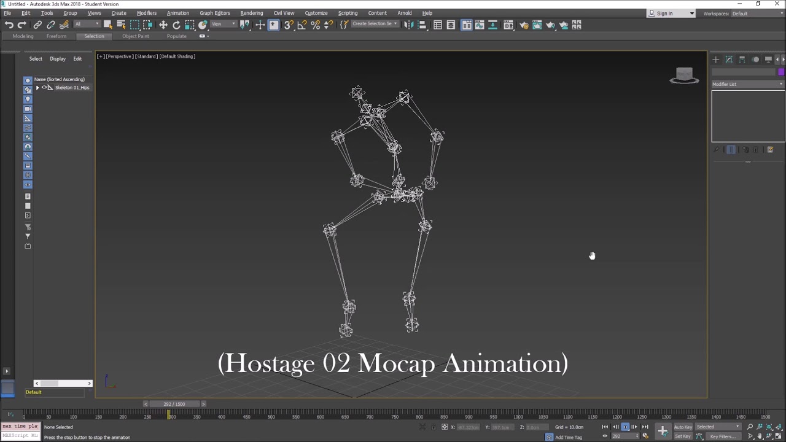Toggle Percent Snap button
The height and width of the screenshot is (442, 786).
316,25
